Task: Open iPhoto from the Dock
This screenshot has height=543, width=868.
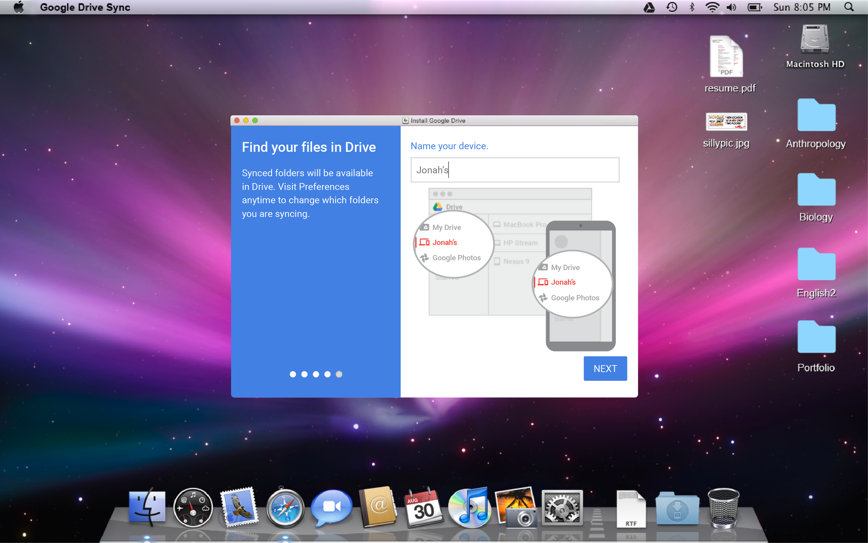Action: click(516, 507)
